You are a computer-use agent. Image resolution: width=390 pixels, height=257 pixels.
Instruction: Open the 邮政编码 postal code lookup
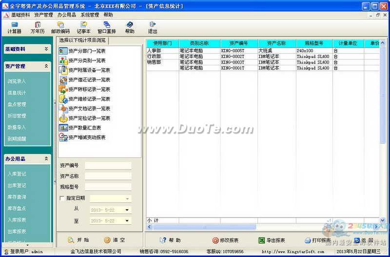(60, 28)
